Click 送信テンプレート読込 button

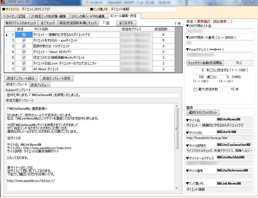[x=21, y=78]
